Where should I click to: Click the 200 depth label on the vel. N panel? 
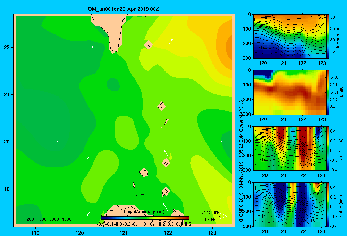point(247,155)
